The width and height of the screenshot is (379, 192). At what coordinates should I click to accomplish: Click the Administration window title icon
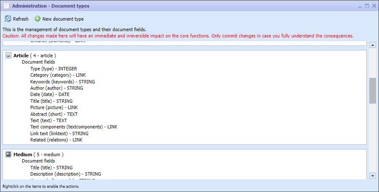(x=6, y=6)
